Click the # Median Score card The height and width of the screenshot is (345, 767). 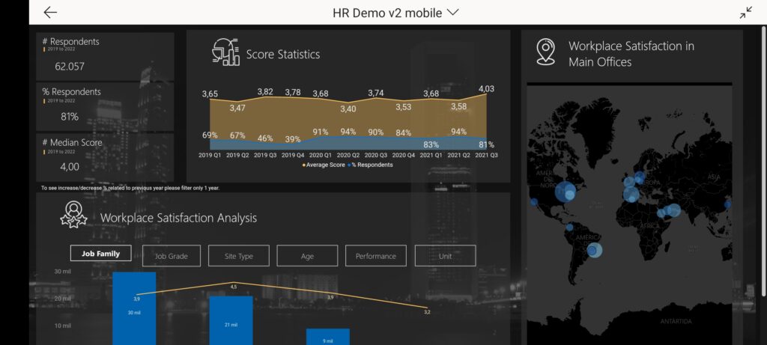105,155
